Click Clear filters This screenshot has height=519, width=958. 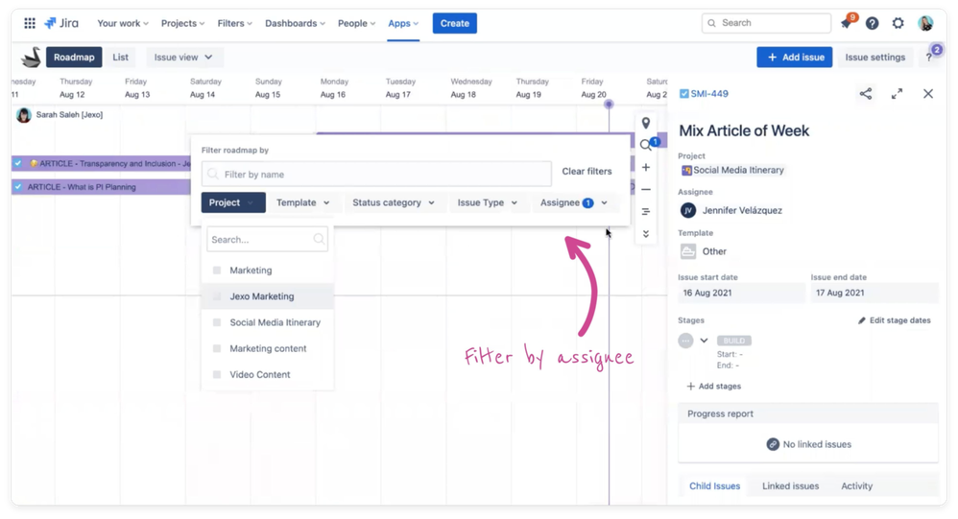pos(587,171)
